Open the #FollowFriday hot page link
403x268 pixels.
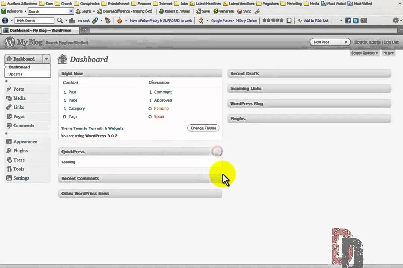pyautogui.click(x=161, y=20)
